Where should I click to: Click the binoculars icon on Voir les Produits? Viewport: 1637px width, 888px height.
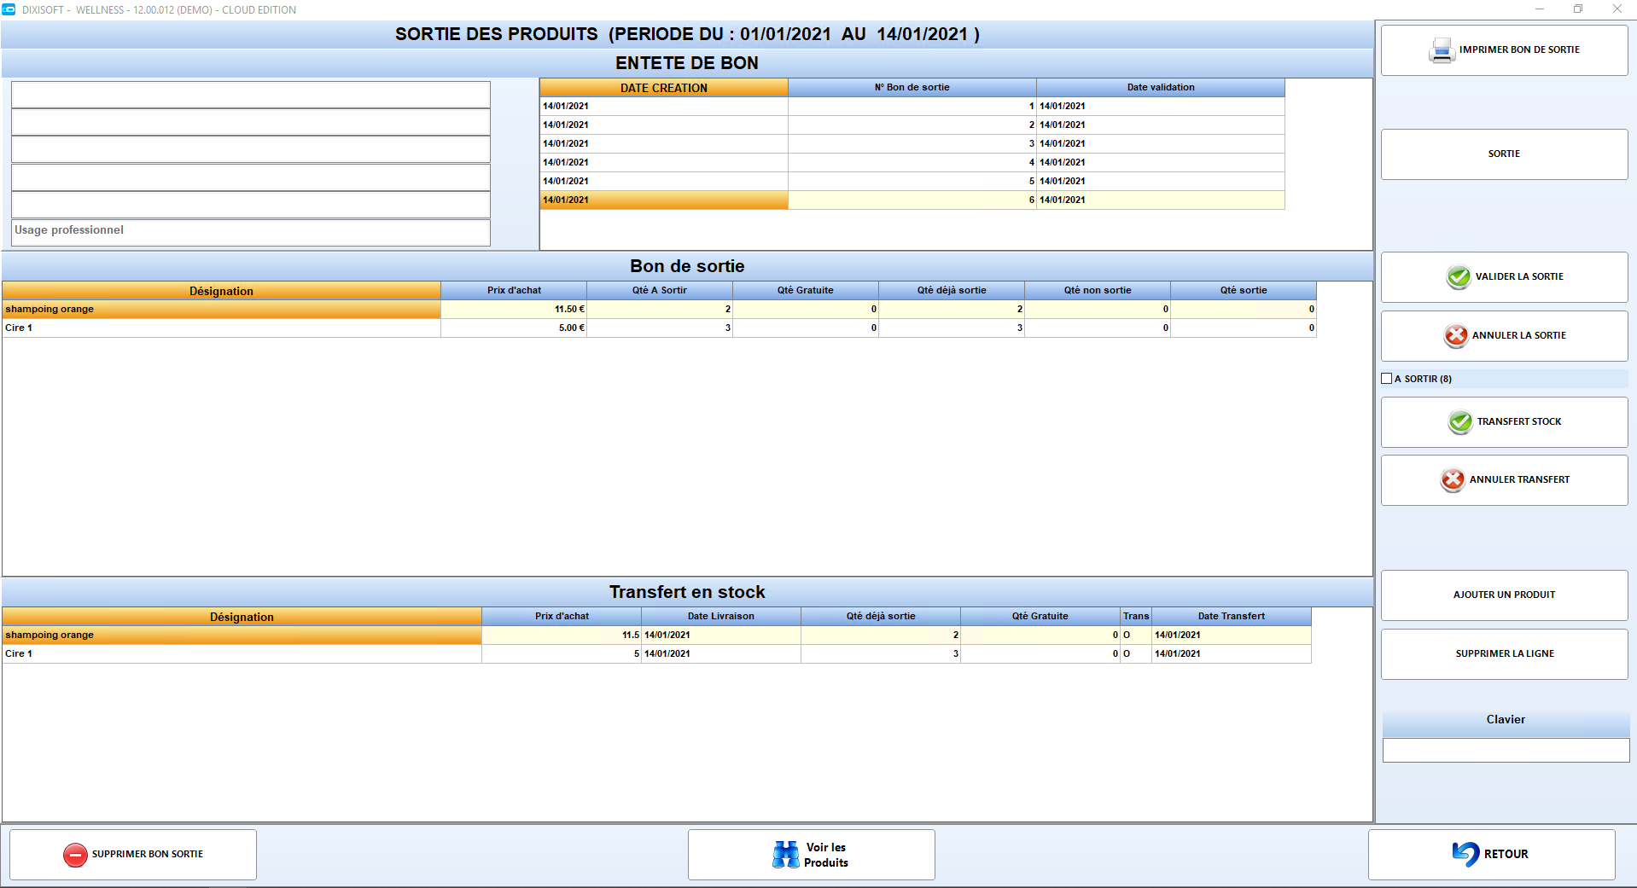tap(786, 855)
